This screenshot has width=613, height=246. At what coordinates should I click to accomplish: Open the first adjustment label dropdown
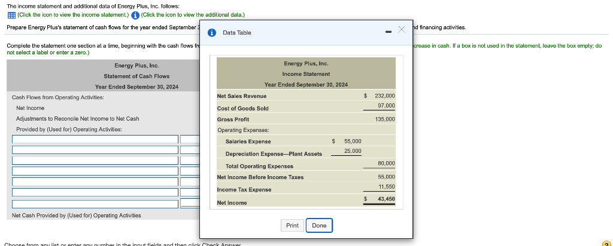95,139
